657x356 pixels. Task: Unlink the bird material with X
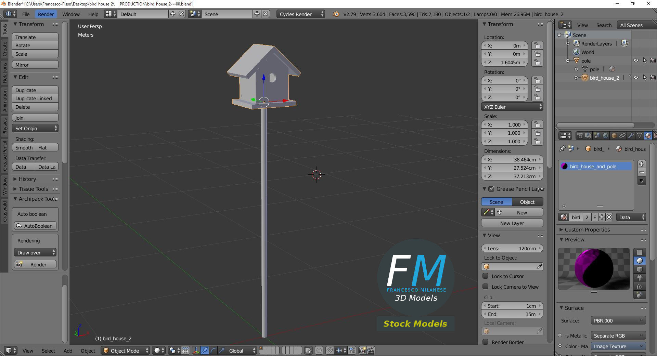(609, 217)
